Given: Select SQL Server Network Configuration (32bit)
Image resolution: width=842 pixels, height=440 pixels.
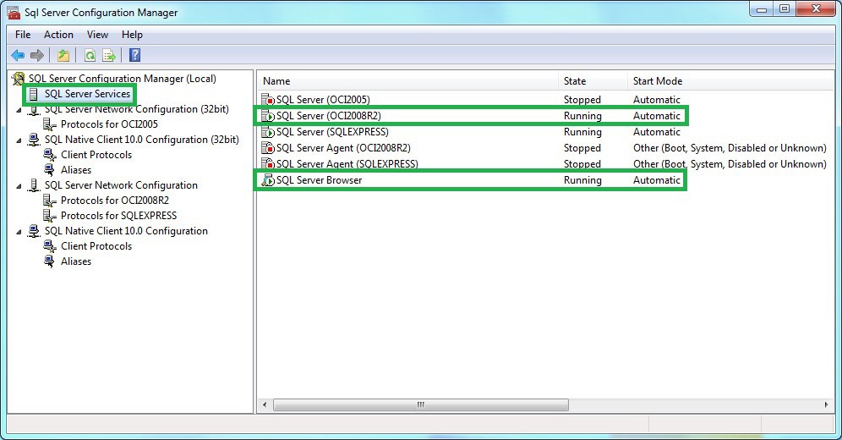Looking at the screenshot, I should [x=136, y=109].
